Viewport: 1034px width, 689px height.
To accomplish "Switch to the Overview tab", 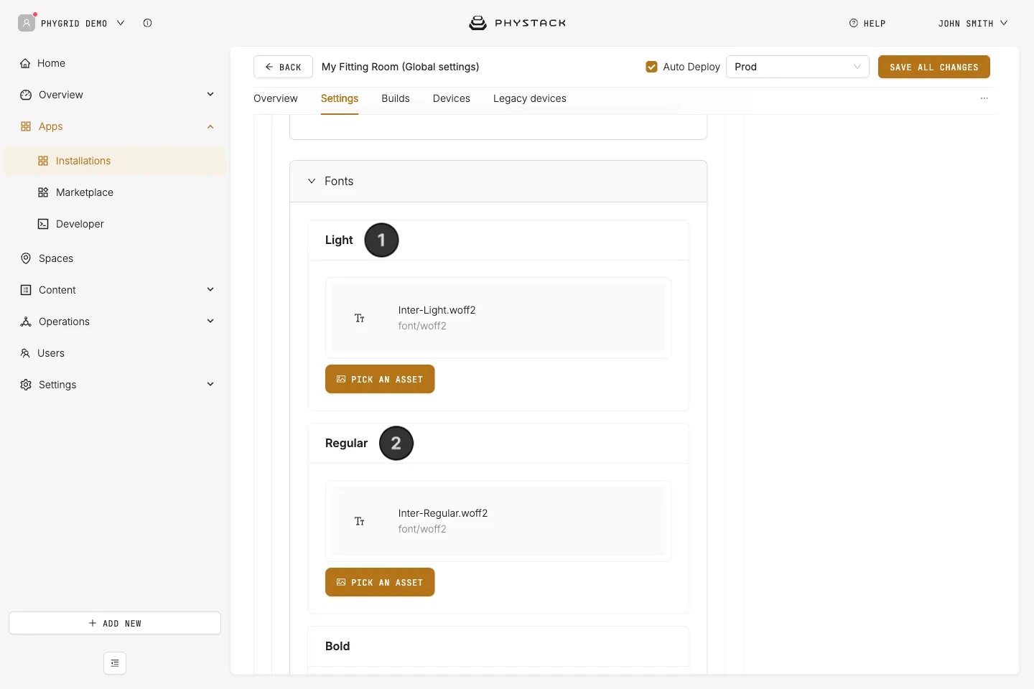I will coord(276,98).
